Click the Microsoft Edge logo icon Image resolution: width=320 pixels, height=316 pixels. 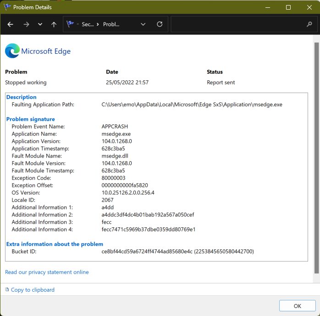pyautogui.click(x=12, y=51)
